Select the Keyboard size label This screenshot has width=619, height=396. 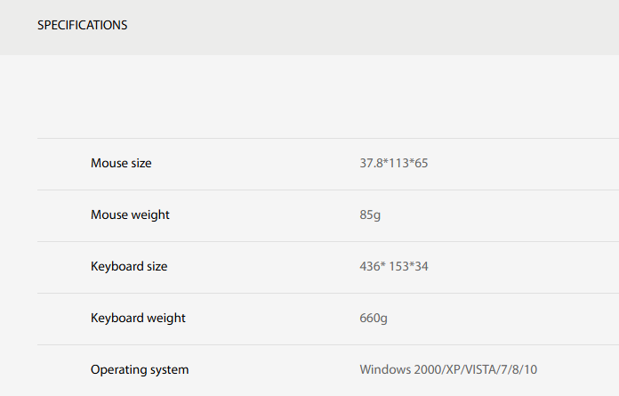[129, 267]
